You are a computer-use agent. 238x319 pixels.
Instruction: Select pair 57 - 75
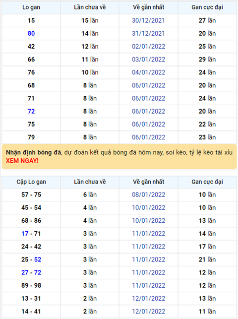pyautogui.click(x=31, y=194)
